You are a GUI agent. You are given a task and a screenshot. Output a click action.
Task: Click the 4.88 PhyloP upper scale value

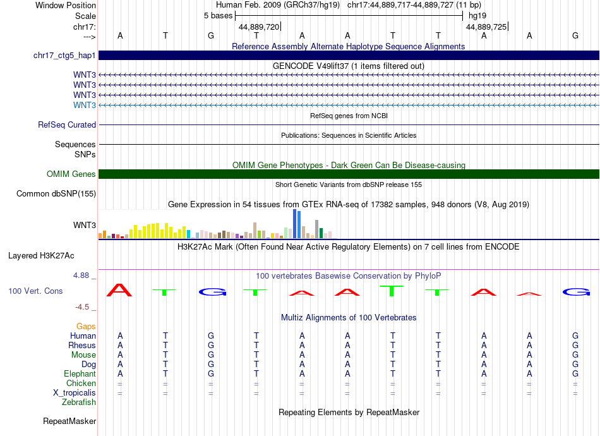click(81, 276)
